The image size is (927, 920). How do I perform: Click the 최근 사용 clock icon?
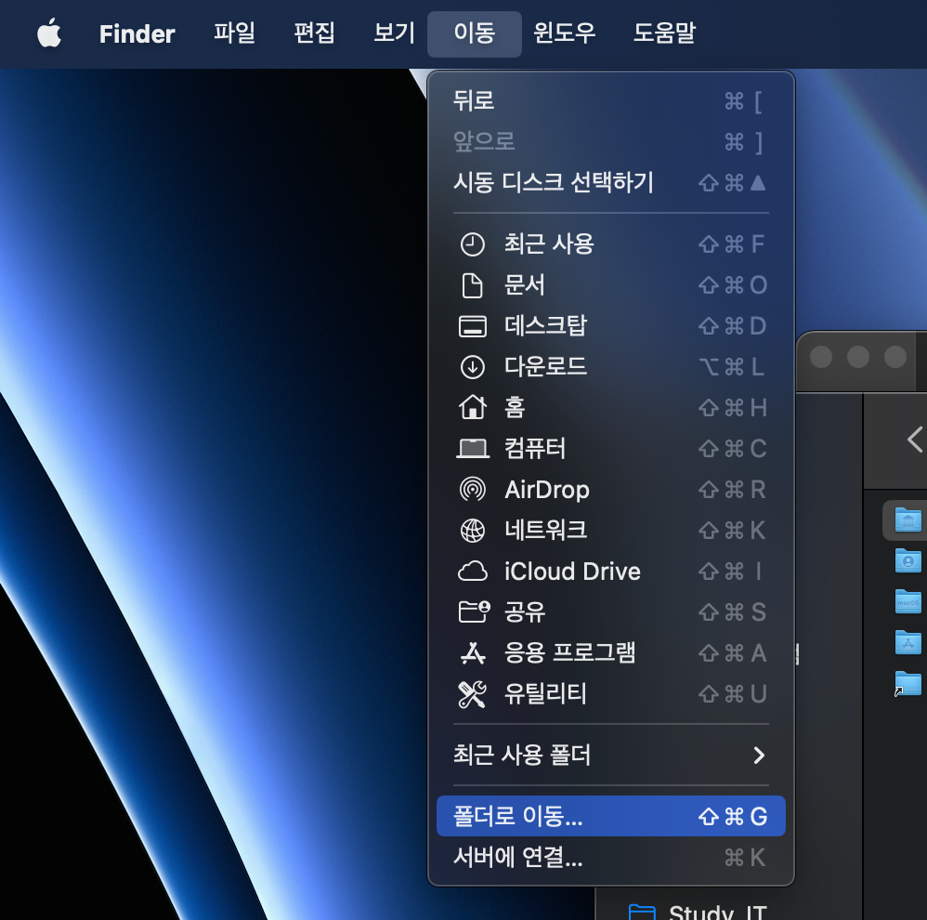tap(473, 244)
